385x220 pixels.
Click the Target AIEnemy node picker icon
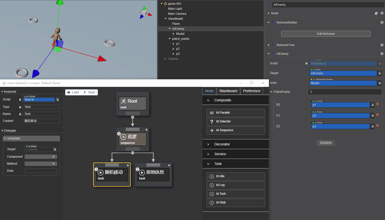pyautogui.click(x=379, y=73)
